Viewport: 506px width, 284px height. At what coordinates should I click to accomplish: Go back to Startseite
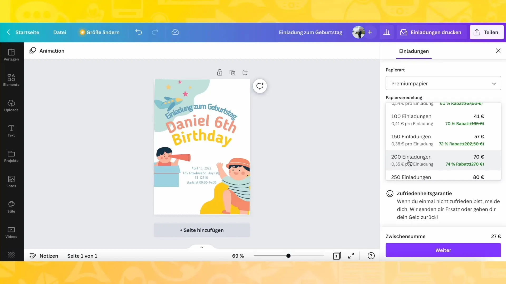(x=23, y=32)
